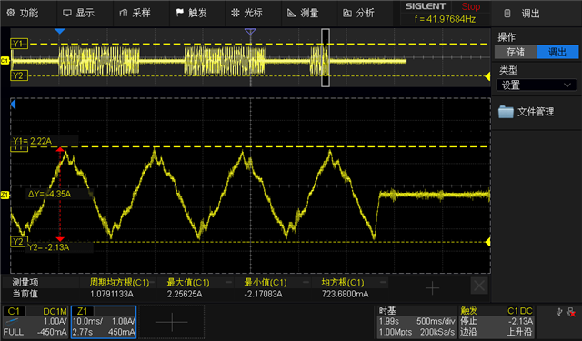The image size is (582, 341).
Task: Click the USB status icon
Action: tap(559, 313)
